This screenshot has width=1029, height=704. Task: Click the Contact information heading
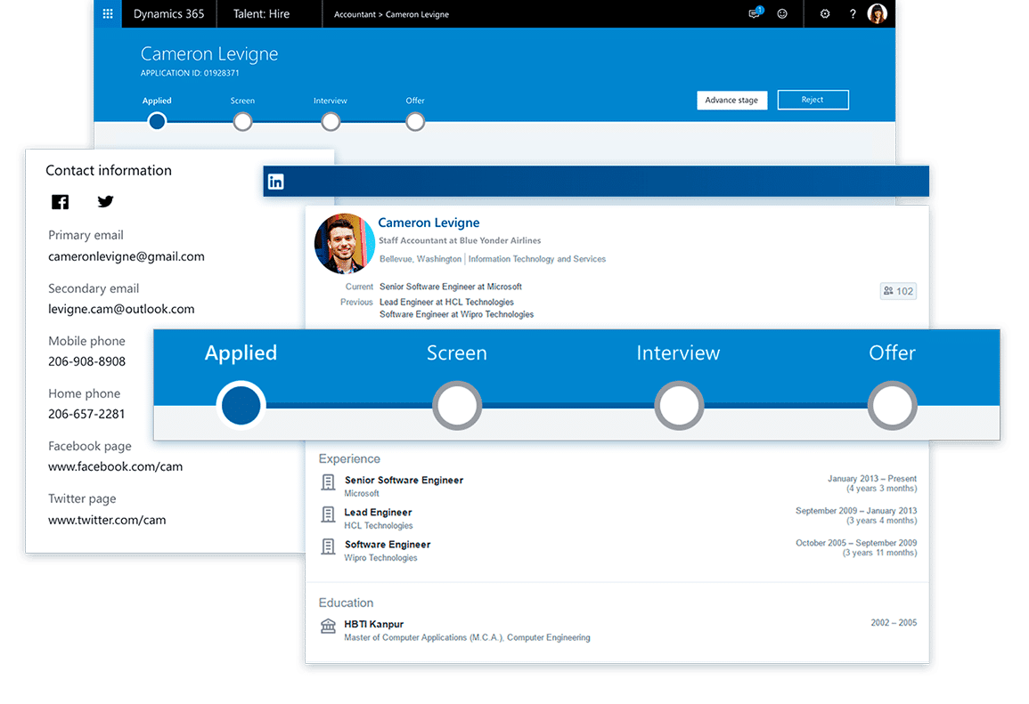tap(109, 170)
